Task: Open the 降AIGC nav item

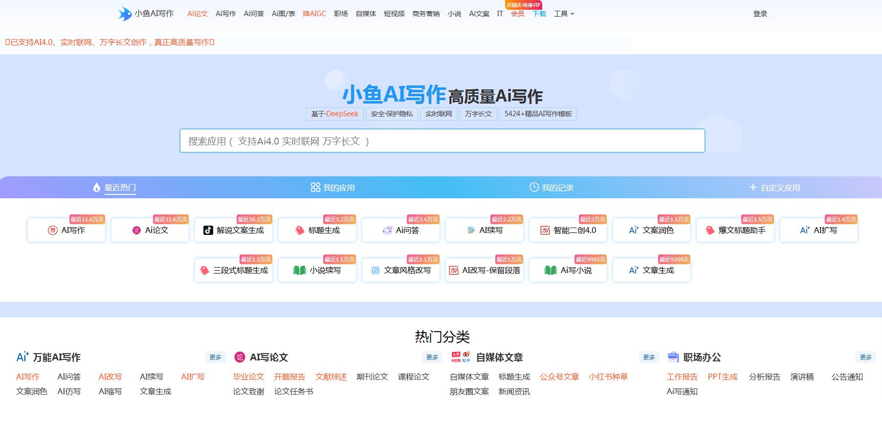Action: point(314,14)
